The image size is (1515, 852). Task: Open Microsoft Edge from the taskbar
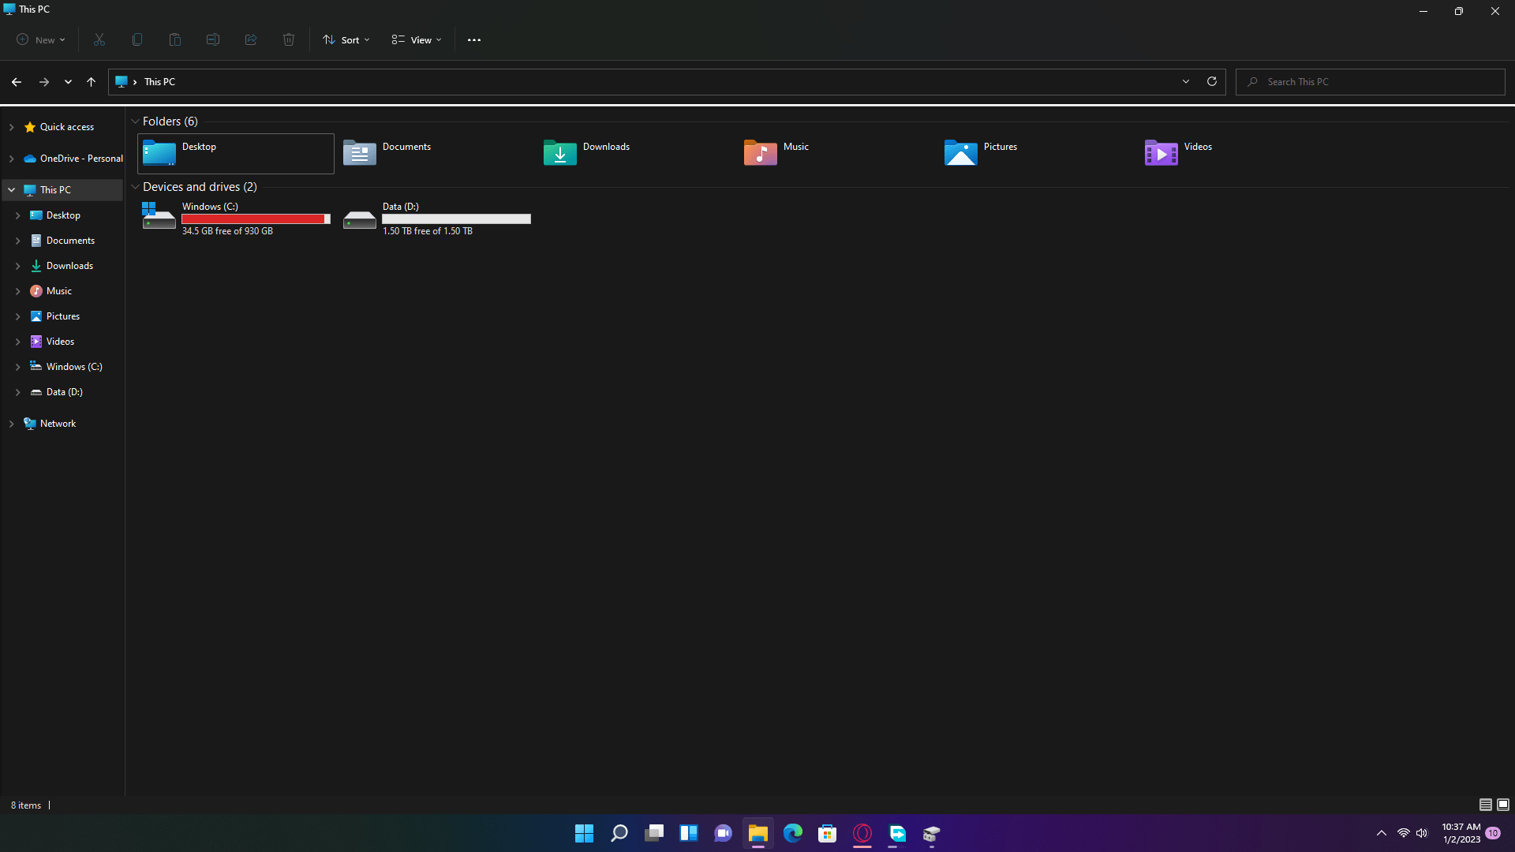click(x=792, y=833)
